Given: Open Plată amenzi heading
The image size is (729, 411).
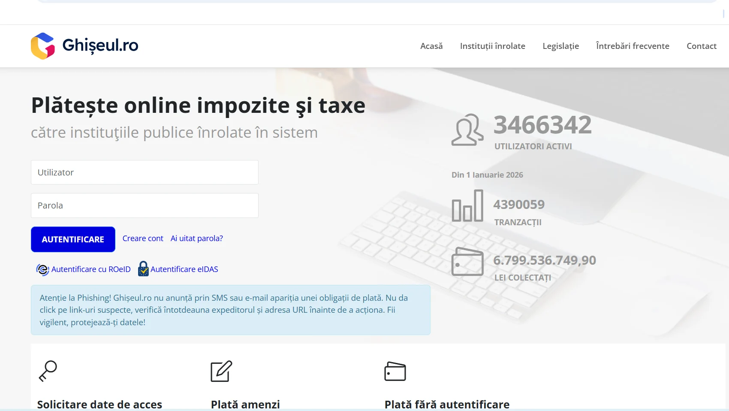Looking at the screenshot, I should [245, 405].
